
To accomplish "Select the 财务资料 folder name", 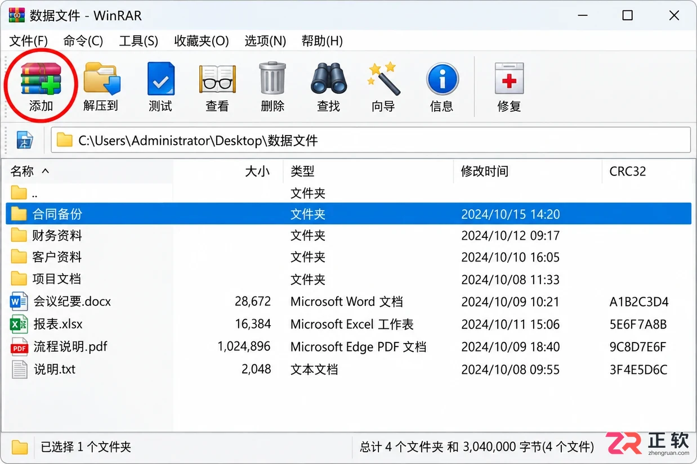I will (57, 235).
